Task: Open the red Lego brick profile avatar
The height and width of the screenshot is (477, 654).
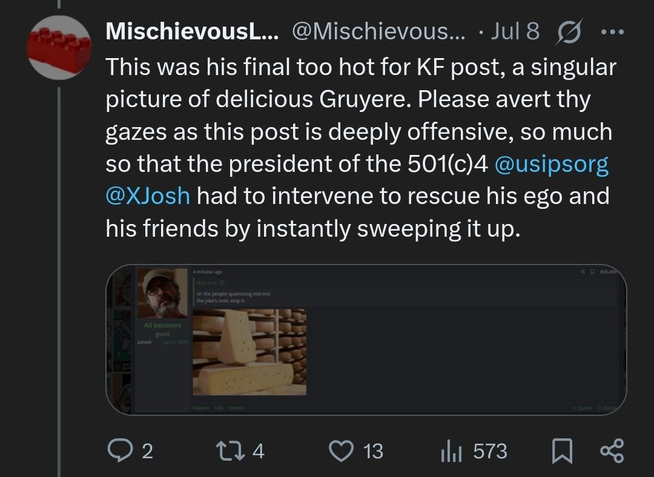Action: pyautogui.click(x=59, y=46)
